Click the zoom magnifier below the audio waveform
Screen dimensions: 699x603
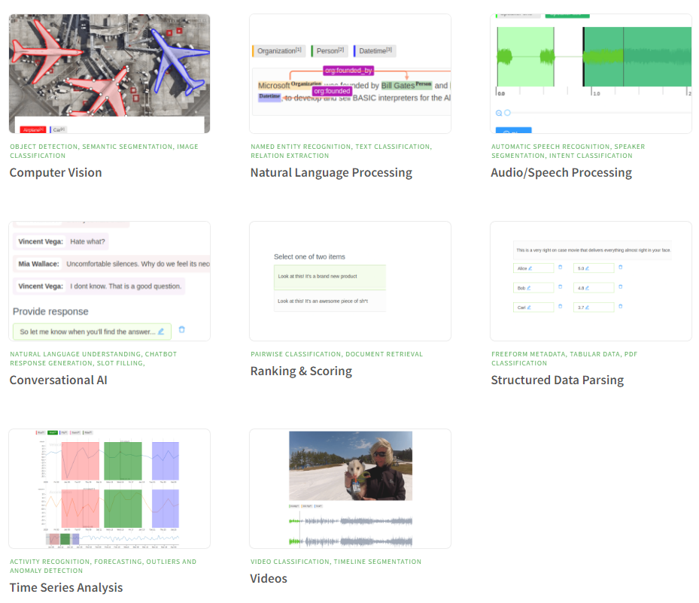[499, 113]
